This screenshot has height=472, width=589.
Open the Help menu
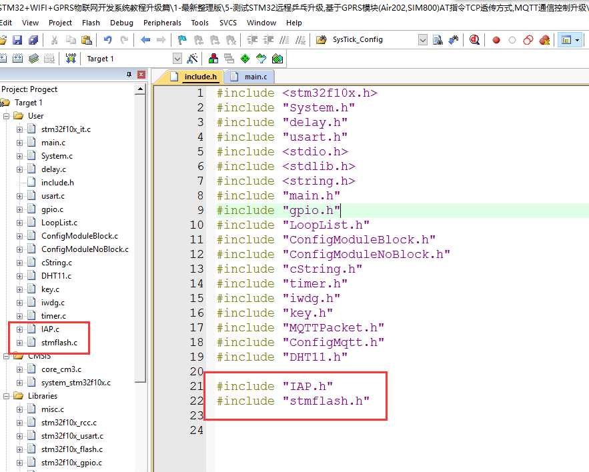[x=293, y=23]
